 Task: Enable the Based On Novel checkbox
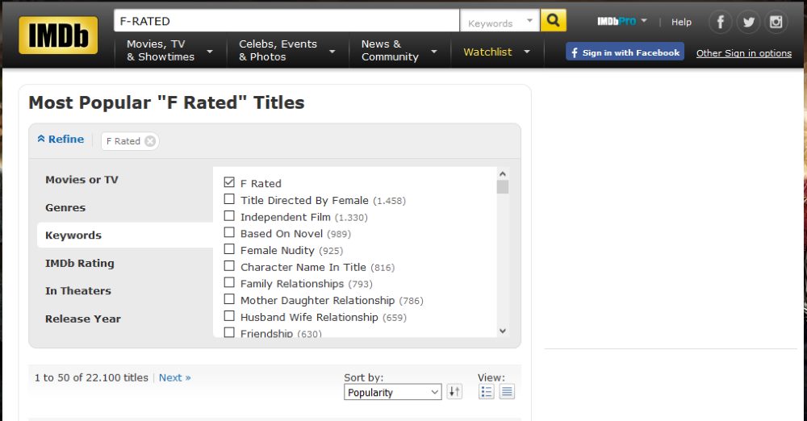[x=230, y=234]
